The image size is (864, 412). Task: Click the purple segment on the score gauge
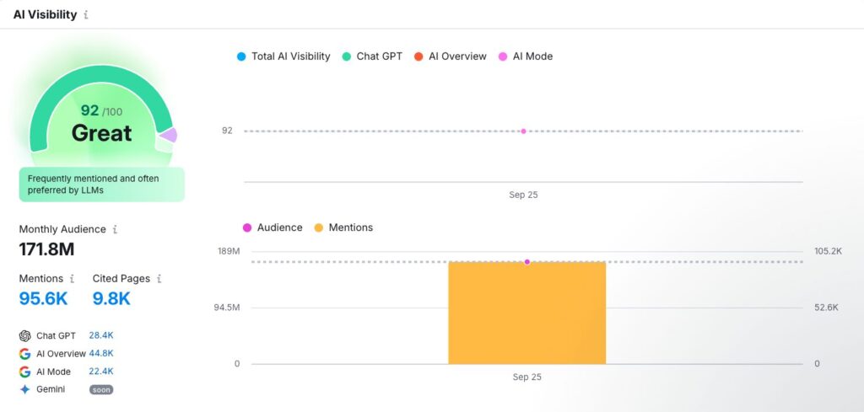pos(169,135)
